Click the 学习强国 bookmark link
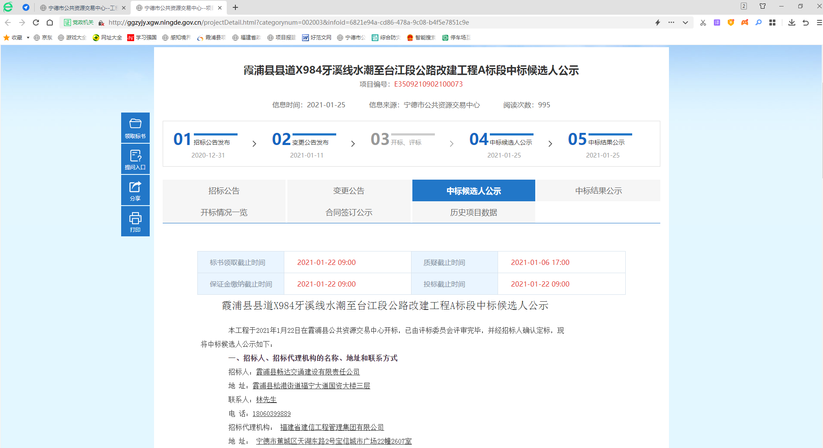The width and height of the screenshot is (823, 448). click(142, 38)
